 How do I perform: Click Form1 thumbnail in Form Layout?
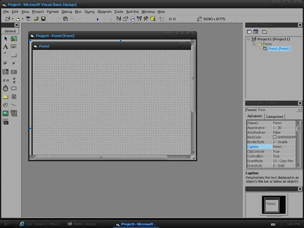coord(272,205)
